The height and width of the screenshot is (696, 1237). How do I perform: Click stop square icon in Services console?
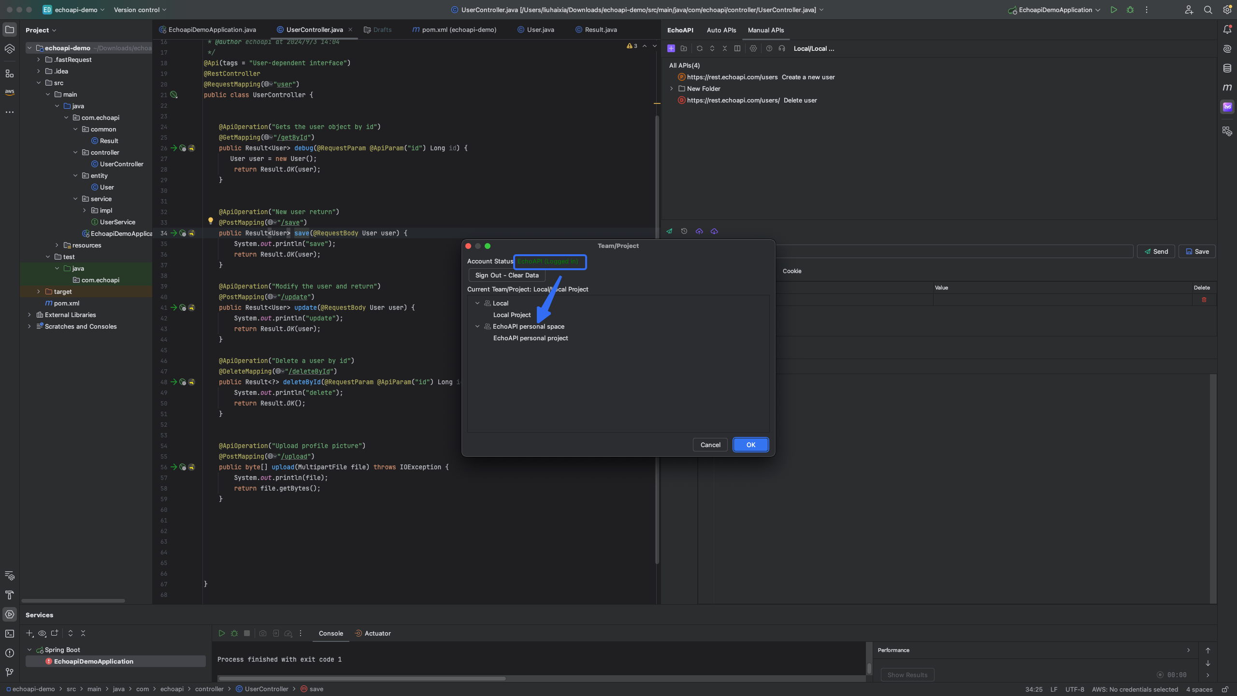(247, 633)
